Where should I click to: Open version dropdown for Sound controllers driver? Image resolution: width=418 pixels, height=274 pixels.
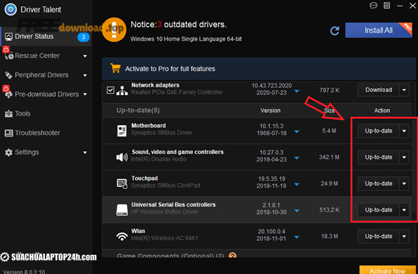[297, 158]
